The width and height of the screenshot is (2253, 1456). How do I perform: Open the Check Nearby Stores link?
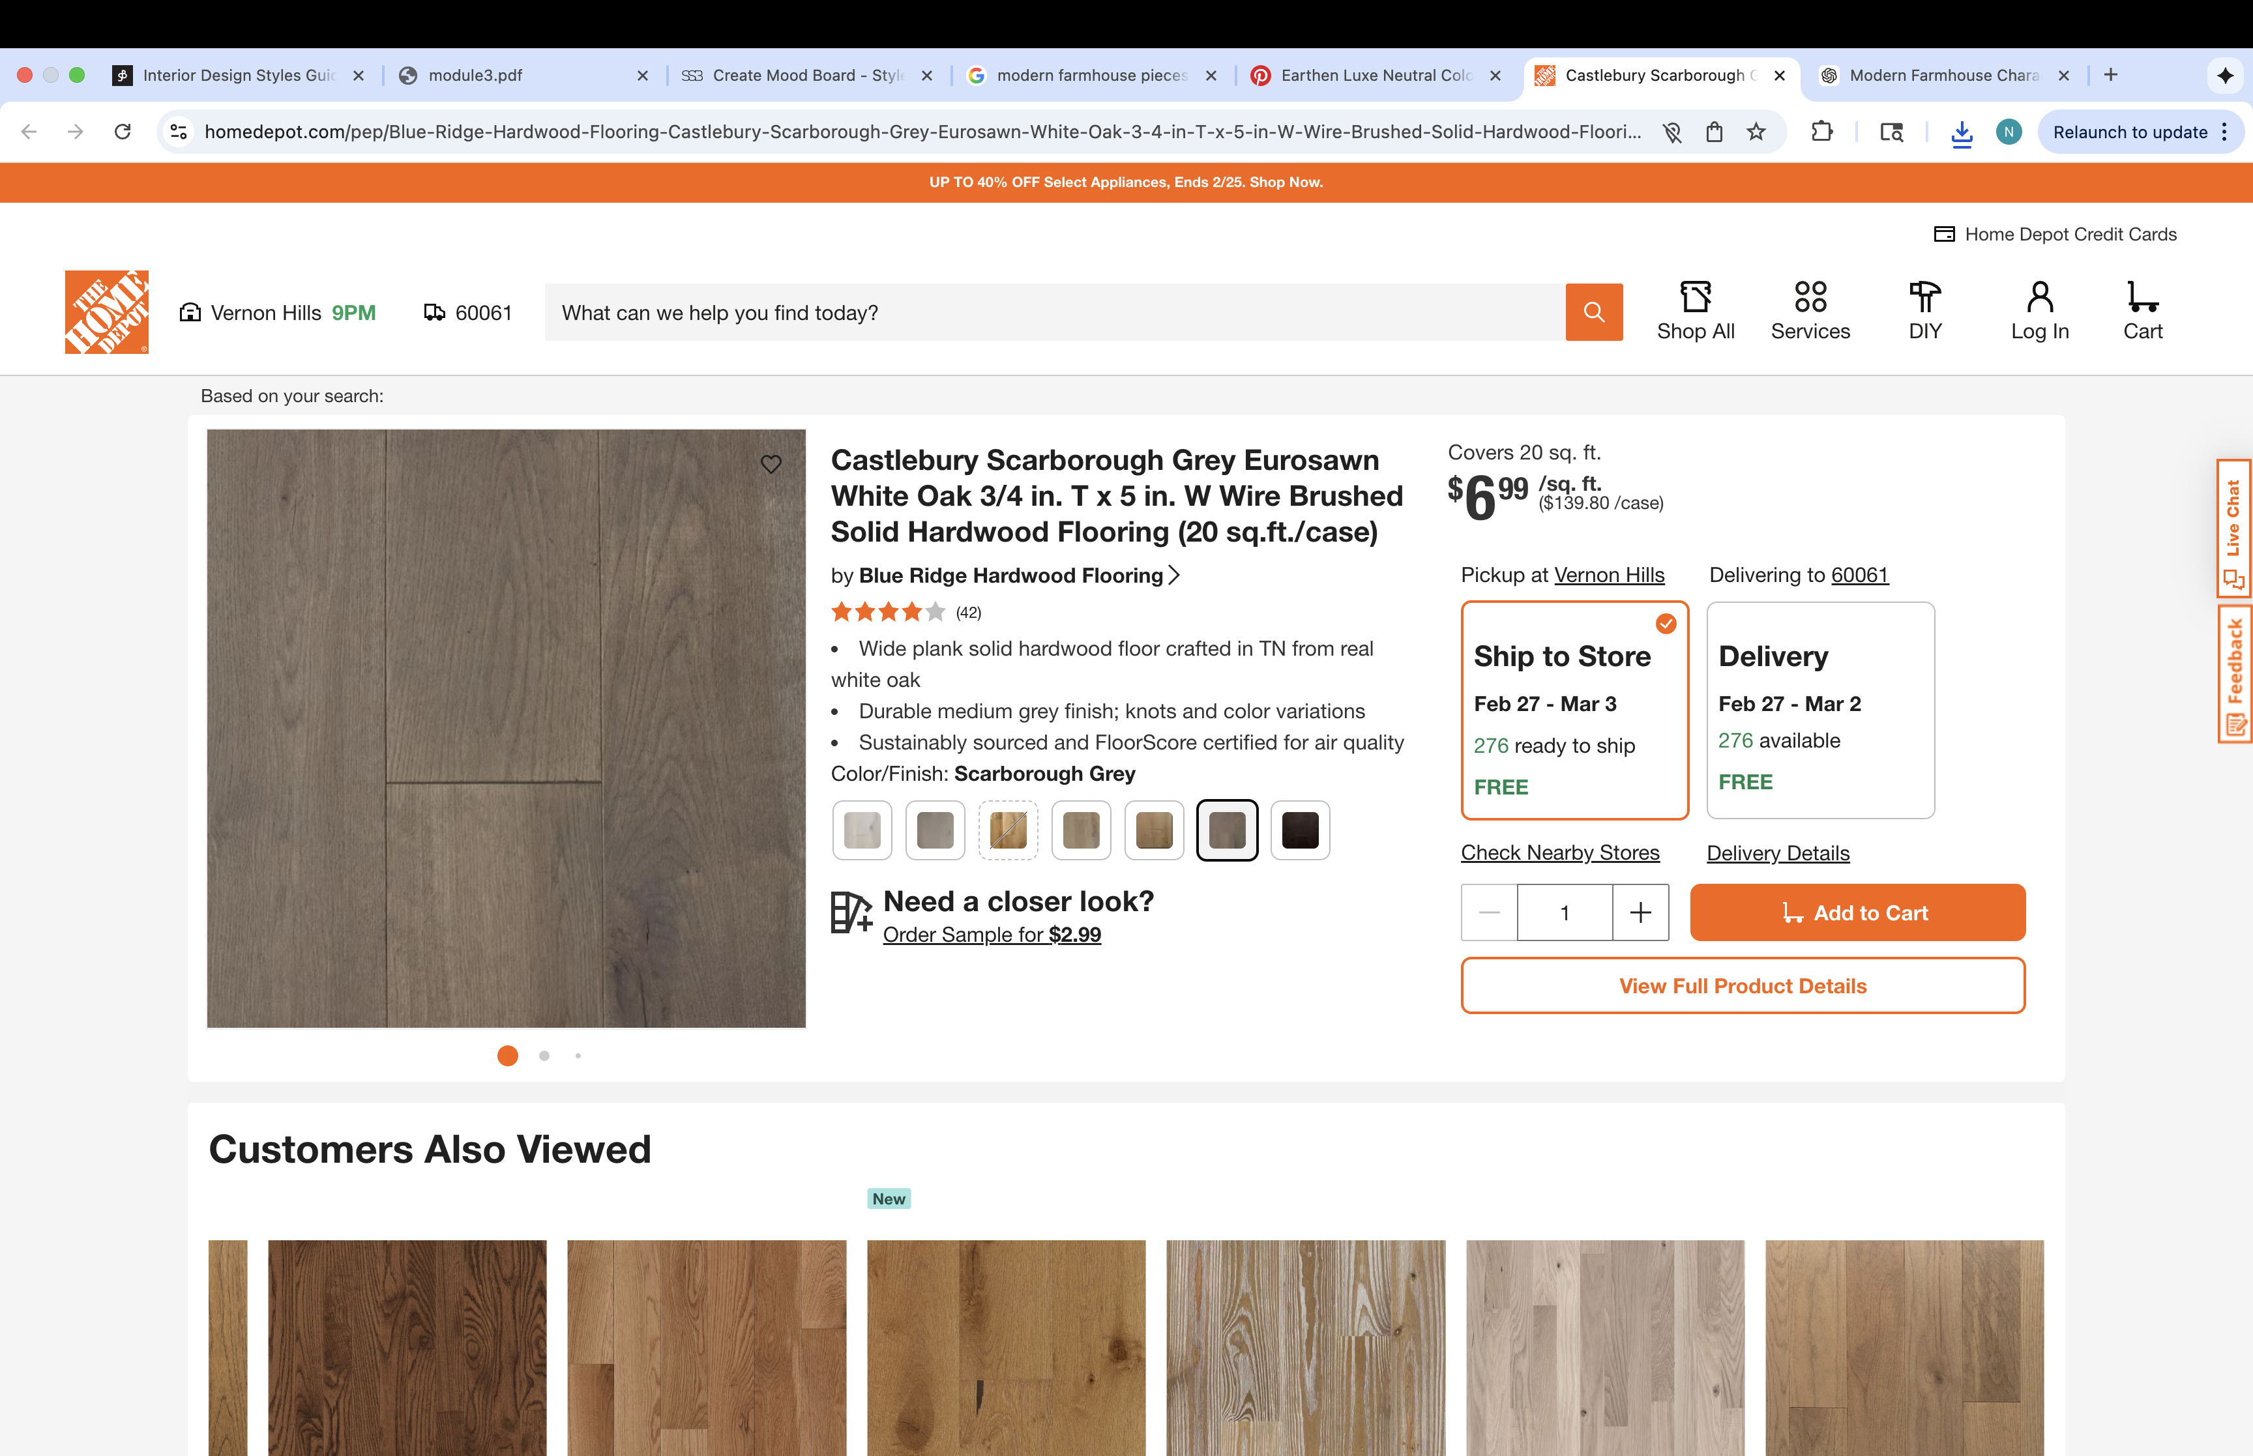[x=1560, y=852]
